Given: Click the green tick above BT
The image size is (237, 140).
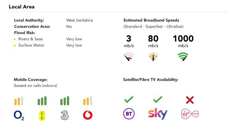Looking at the screenshot, I should click(129, 100).
